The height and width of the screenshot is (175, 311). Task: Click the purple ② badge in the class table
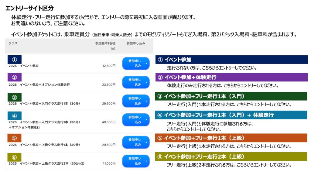pos(14,78)
